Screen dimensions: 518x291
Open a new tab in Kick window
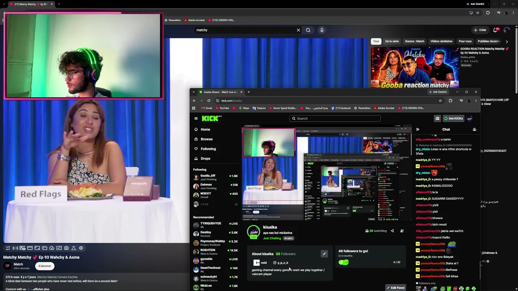[248, 92]
